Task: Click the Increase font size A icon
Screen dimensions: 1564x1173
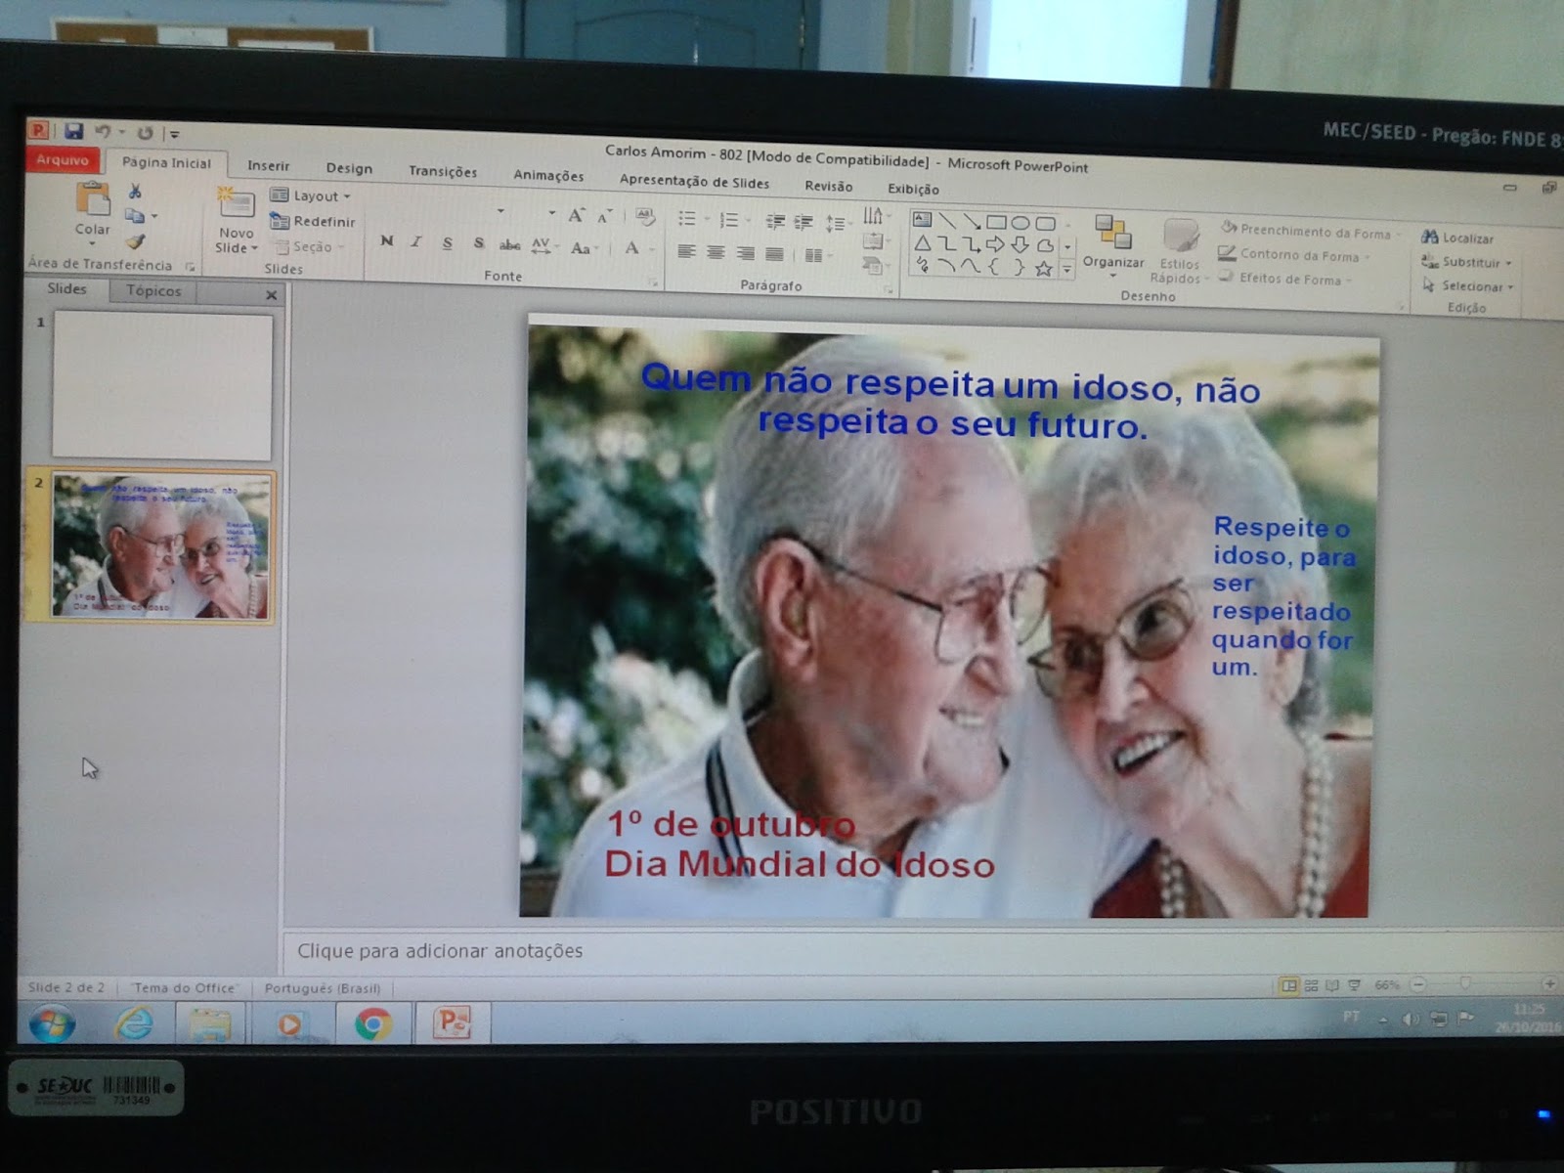Action: (577, 216)
